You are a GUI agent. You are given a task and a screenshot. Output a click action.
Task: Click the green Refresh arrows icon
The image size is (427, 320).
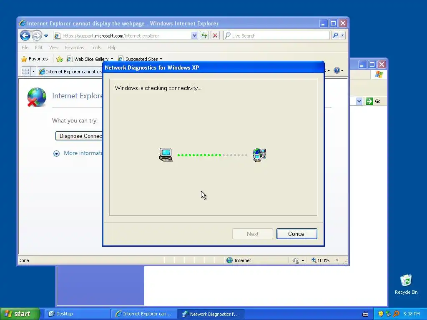tap(204, 35)
